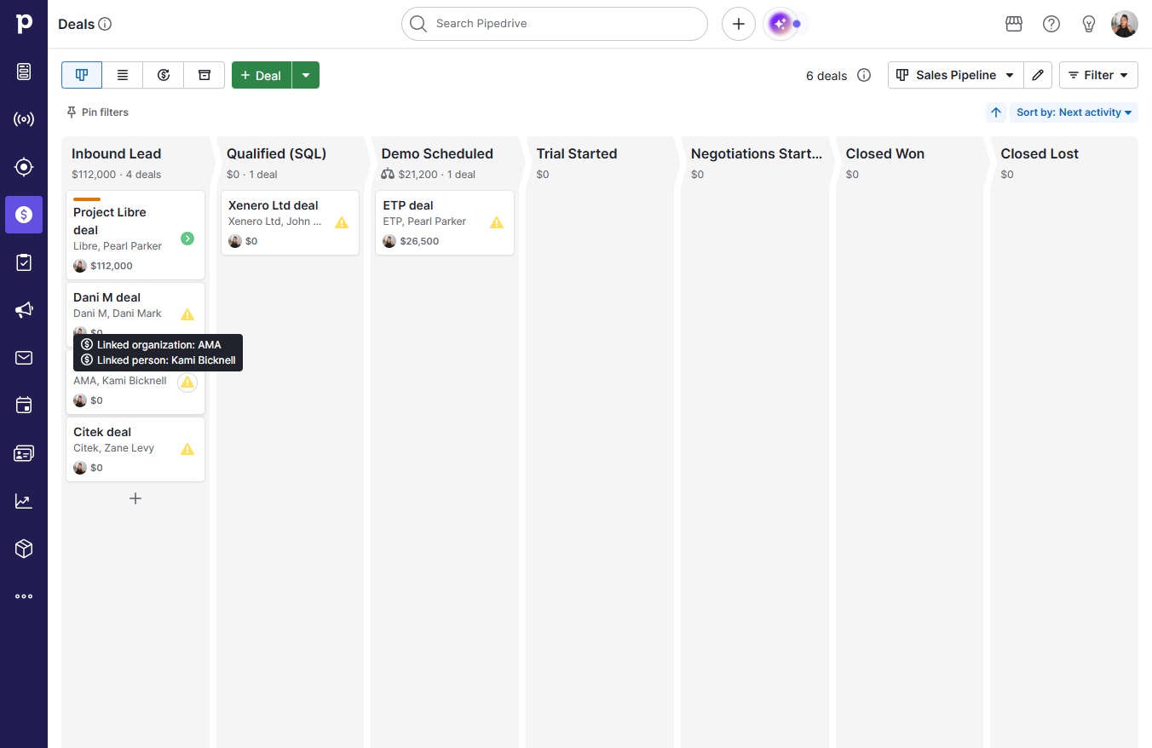Switch to archive view

[x=204, y=75]
